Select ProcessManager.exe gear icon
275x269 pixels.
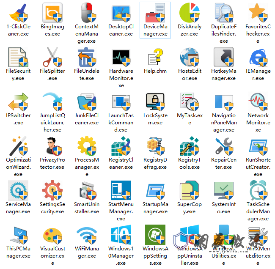pos(87,146)
